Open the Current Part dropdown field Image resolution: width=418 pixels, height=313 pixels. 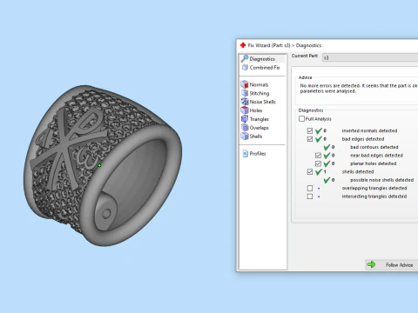coord(370,57)
